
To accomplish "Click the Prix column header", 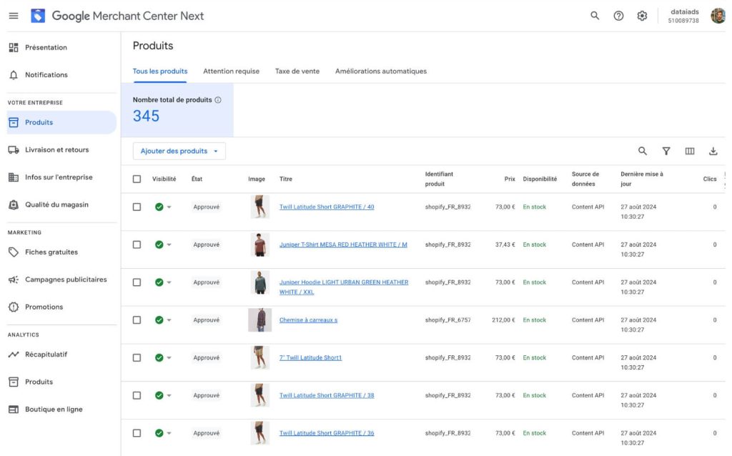I will [510, 179].
